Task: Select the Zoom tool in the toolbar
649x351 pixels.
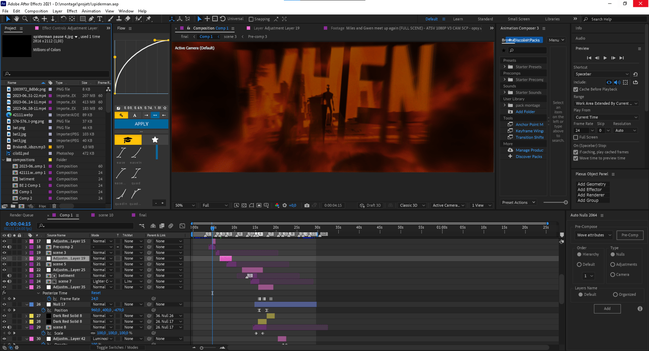Action: click(25, 19)
